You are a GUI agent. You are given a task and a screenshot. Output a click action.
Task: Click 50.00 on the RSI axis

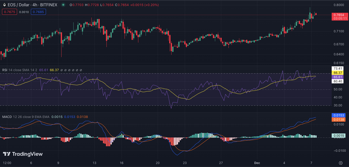(338, 89)
